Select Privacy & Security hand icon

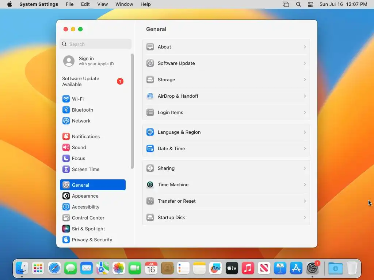pos(66,240)
